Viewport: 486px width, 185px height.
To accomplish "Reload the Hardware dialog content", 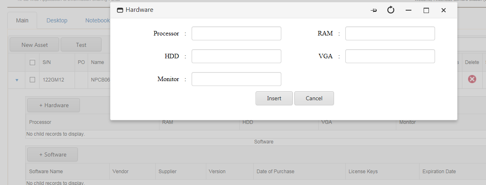I will (391, 10).
